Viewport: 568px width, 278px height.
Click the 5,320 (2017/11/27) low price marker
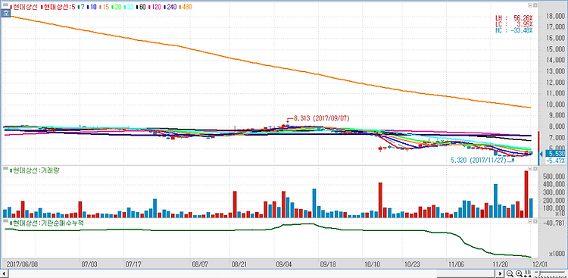click(478, 160)
